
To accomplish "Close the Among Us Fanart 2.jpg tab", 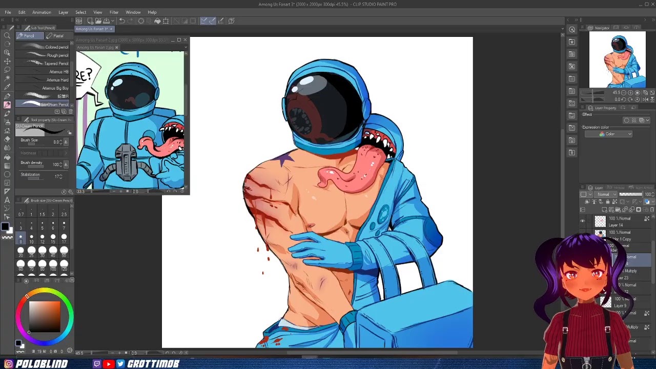I will click(x=116, y=48).
